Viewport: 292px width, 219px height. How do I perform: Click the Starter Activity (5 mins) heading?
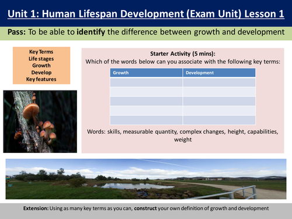coord(183,54)
